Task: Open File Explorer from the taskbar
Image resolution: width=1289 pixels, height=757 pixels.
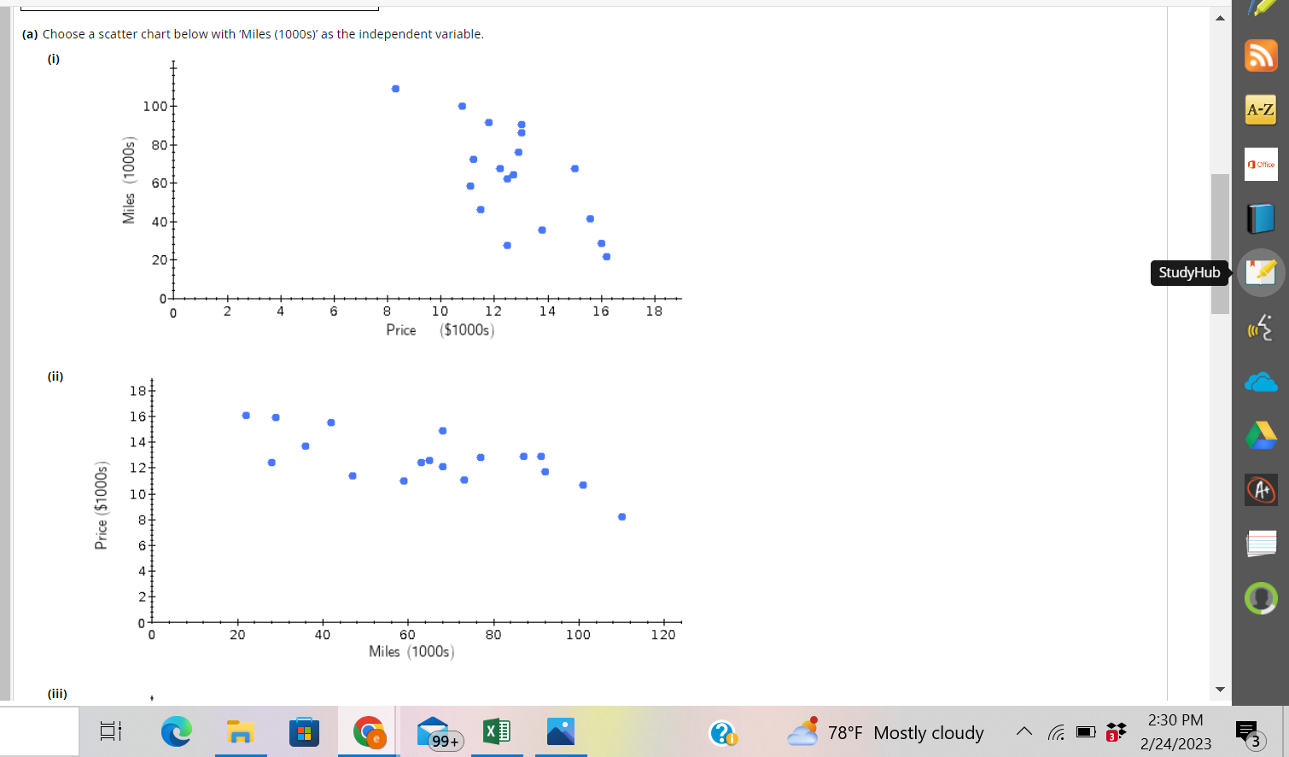Action: pyautogui.click(x=241, y=731)
